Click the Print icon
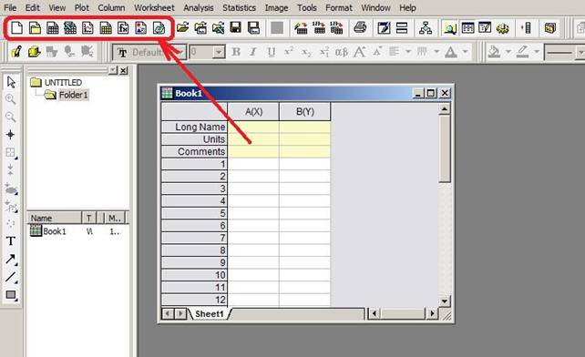This screenshot has width=585, height=357. (360, 28)
